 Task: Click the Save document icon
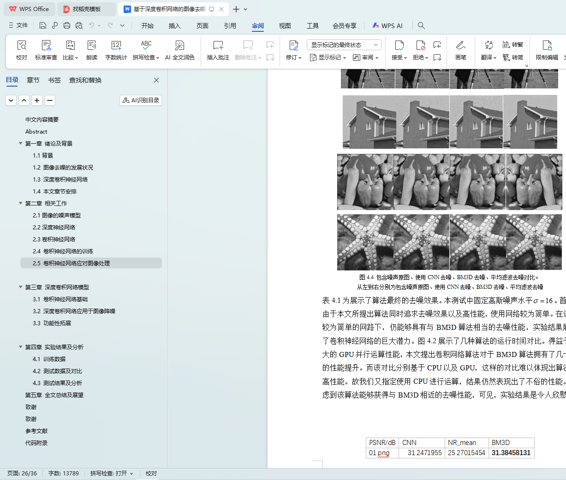tap(43, 25)
